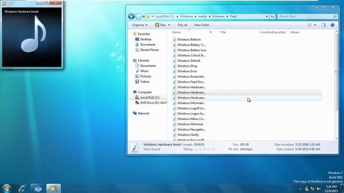The width and height of the screenshot is (344, 193).
Task: Click Local Disk (C:) in address bar
Action: tap(165, 17)
